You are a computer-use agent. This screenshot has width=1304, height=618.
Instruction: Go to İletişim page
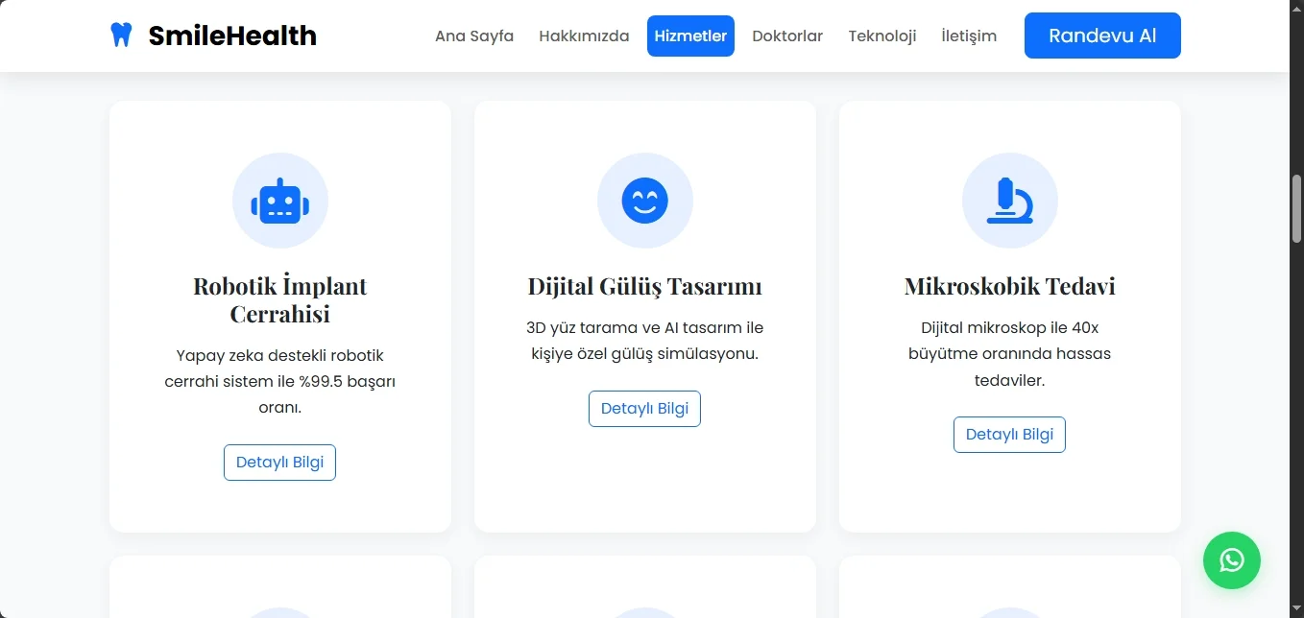(969, 36)
